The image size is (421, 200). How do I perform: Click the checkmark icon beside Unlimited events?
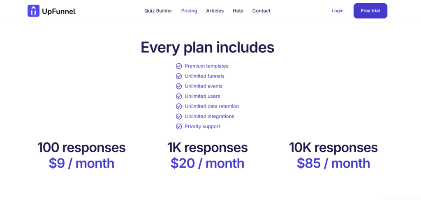tap(179, 86)
